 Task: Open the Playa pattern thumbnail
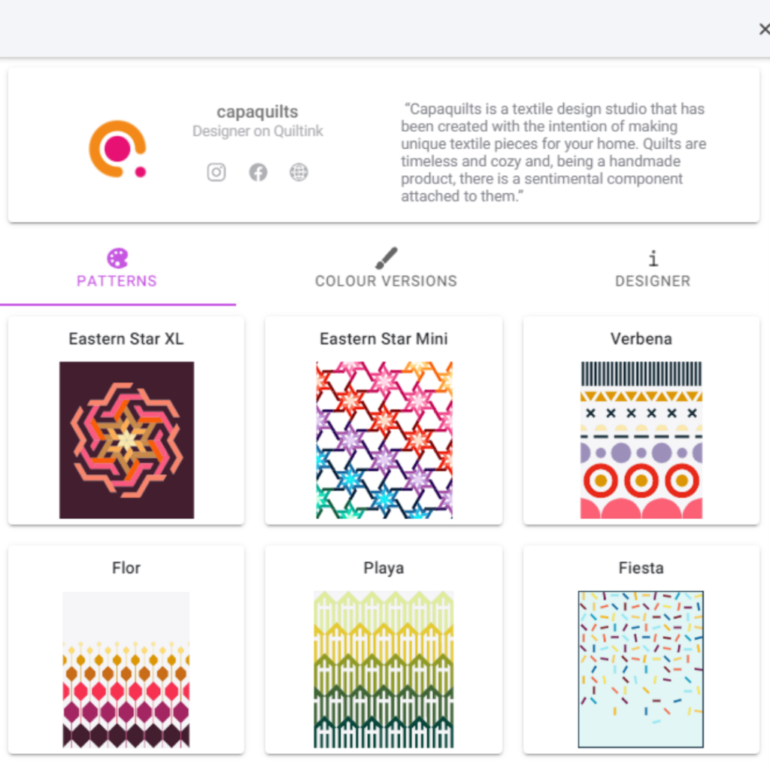point(384,669)
